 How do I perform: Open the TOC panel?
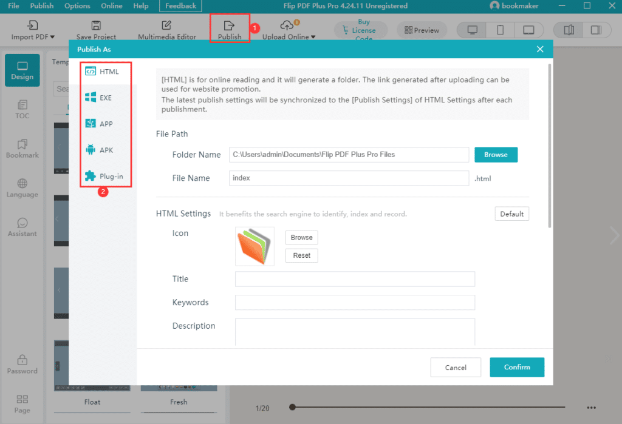(x=22, y=109)
